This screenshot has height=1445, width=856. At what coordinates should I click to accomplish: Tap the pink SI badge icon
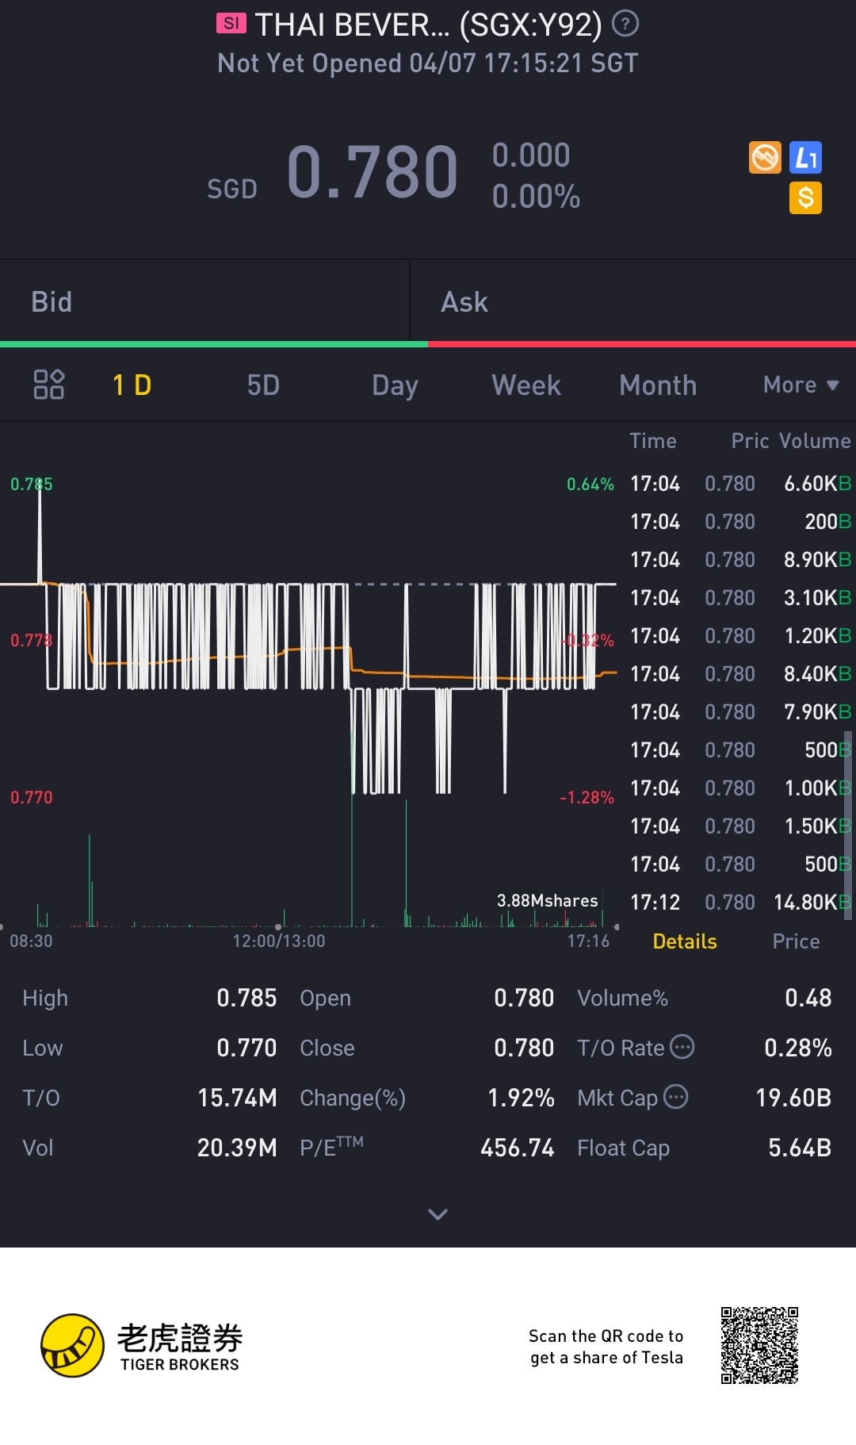[x=231, y=23]
